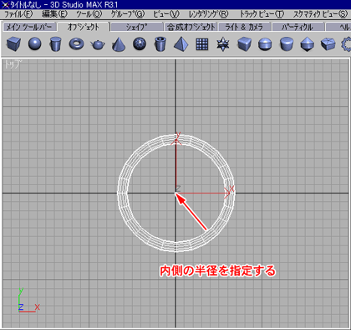The height and width of the screenshot is (330, 351).
Task: Open the ツール(O) menu
Action: [x=89, y=14]
